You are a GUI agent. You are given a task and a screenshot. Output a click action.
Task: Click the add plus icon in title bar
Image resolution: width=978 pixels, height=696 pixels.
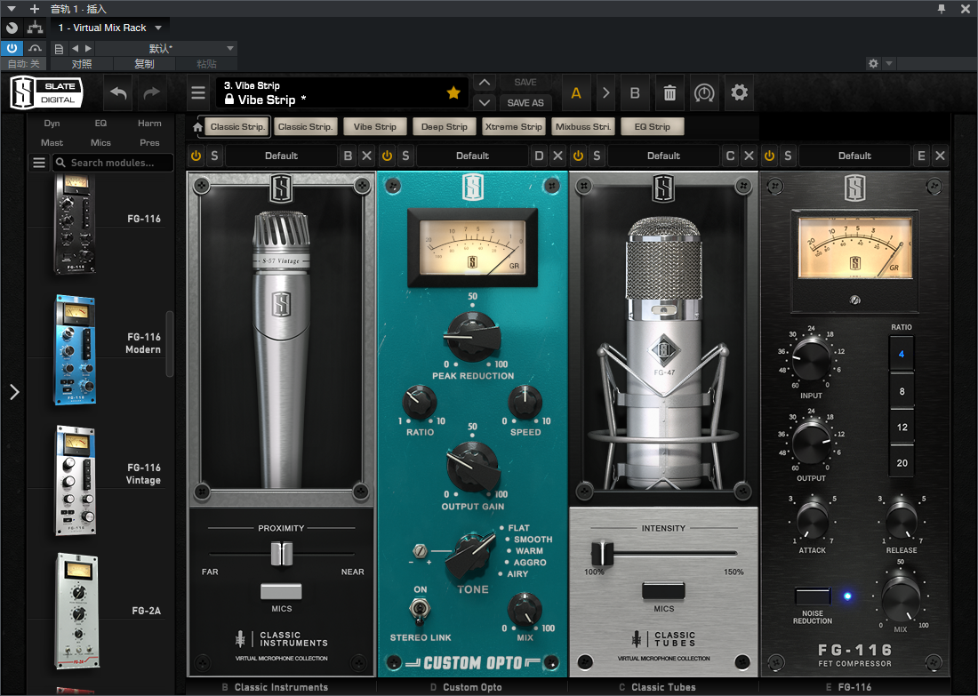(x=35, y=9)
